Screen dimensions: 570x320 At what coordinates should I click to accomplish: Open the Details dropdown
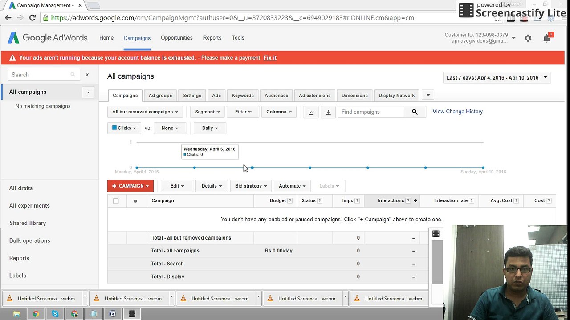212,186
